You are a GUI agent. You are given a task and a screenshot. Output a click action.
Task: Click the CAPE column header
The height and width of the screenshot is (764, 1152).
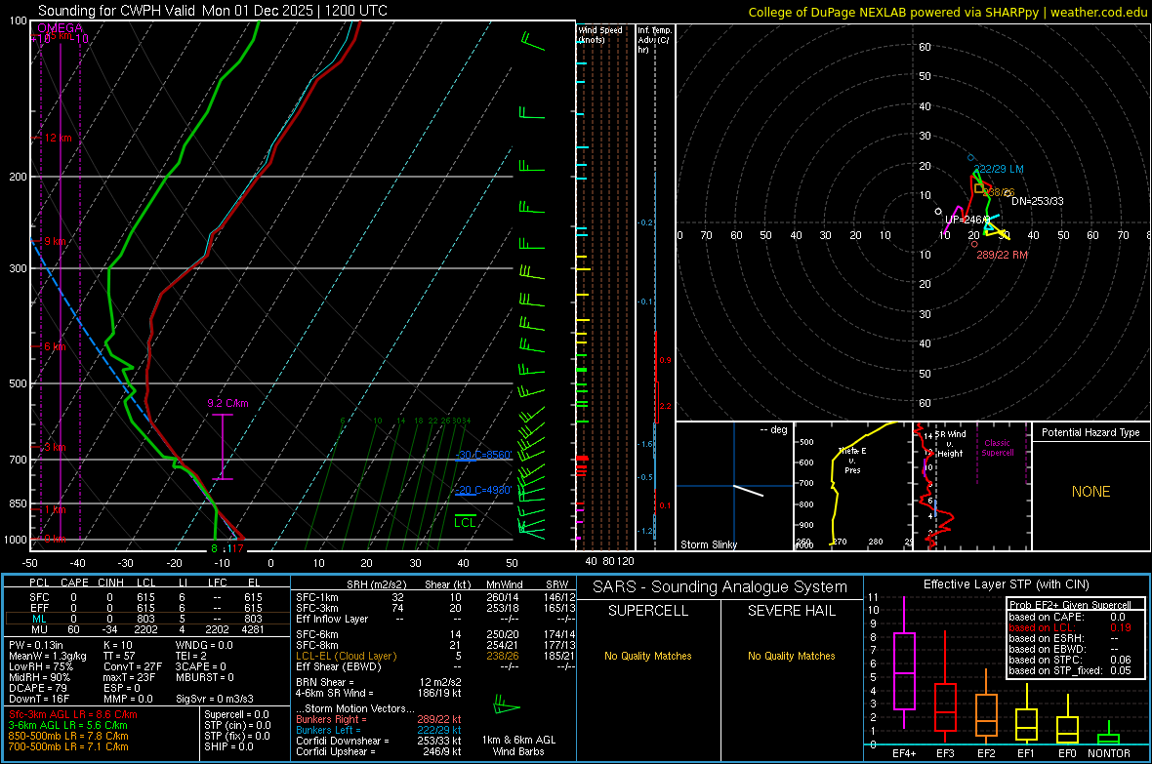[74, 583]
